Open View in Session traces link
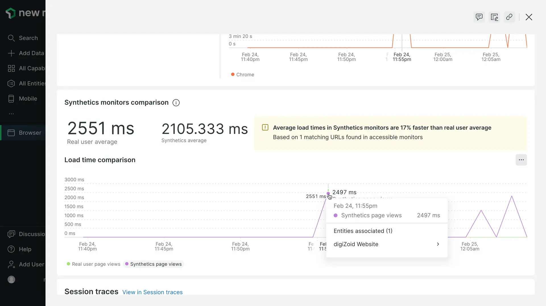 click(152, 292)
